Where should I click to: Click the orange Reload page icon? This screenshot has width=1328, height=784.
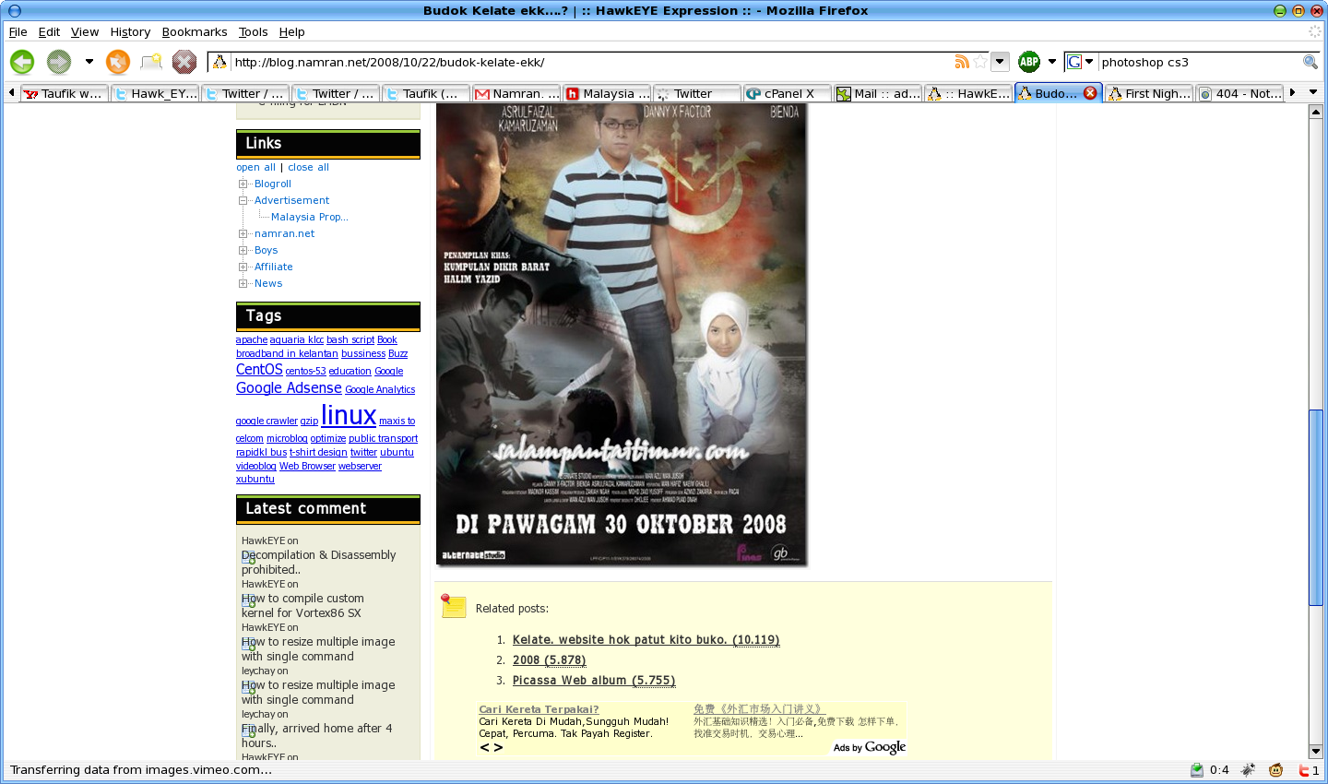click(x=118, y=62)
